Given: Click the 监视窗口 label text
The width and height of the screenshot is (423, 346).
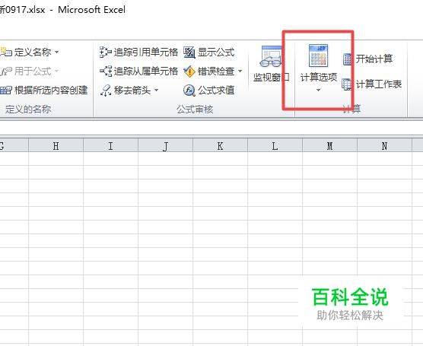Looking at the screenshot, I should pyautogui.click(x=272, y=78).
